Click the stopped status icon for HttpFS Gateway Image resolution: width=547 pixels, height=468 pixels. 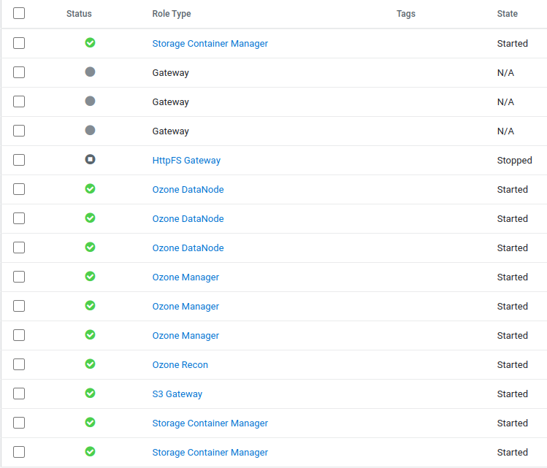[90, 159]
